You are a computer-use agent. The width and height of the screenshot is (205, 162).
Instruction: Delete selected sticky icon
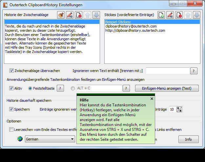pos(179,15)
